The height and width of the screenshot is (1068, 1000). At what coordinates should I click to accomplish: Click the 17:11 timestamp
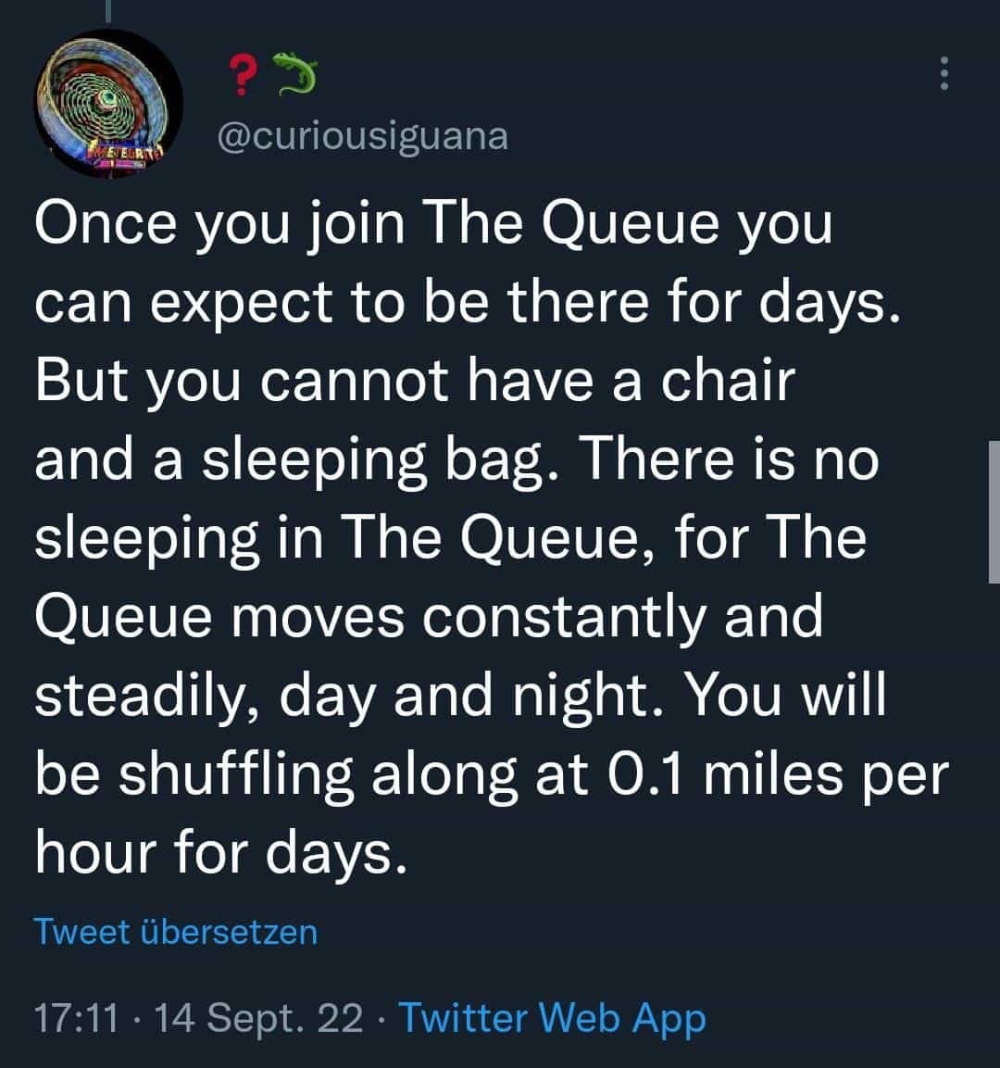(x=76, y=1018)
